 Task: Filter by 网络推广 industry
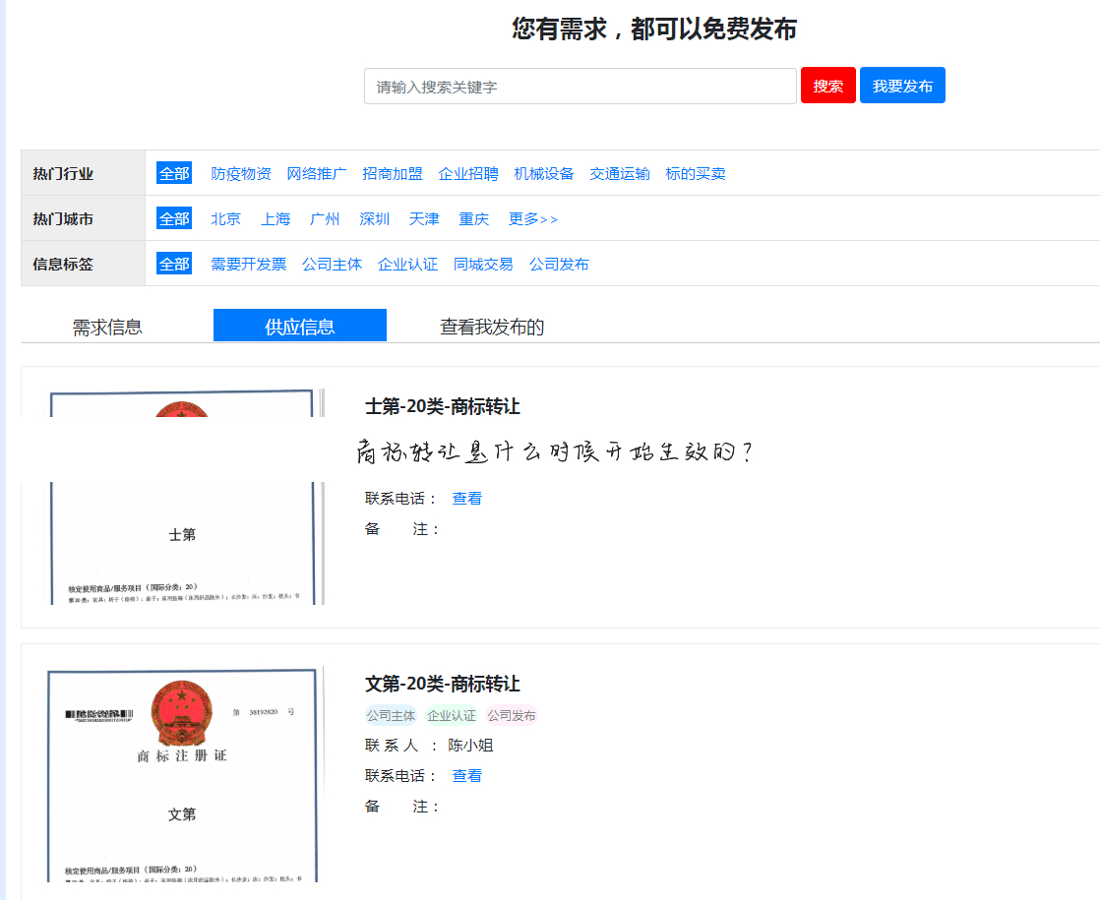tap(317, 173)
